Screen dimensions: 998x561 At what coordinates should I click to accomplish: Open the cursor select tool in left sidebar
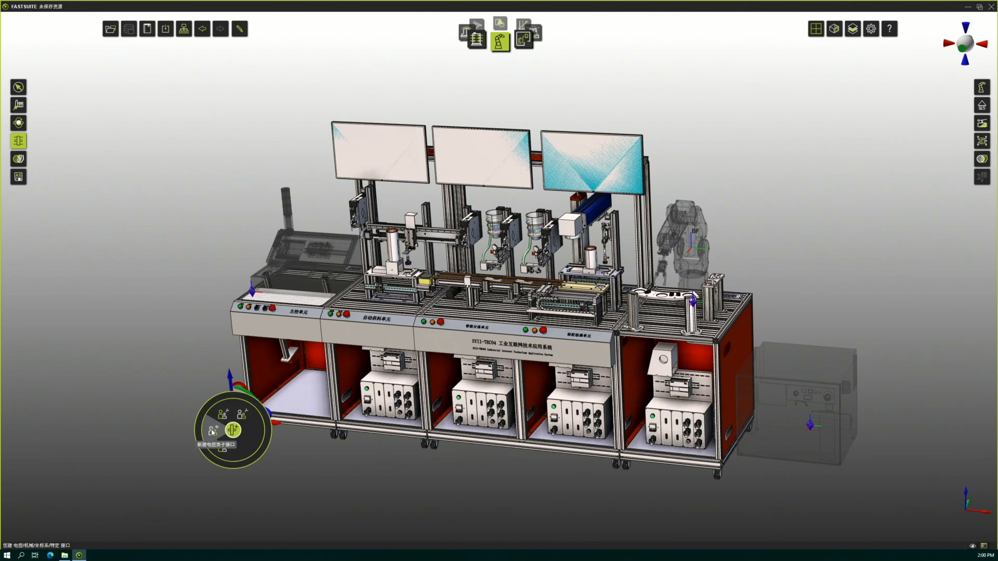coord(19,87)
